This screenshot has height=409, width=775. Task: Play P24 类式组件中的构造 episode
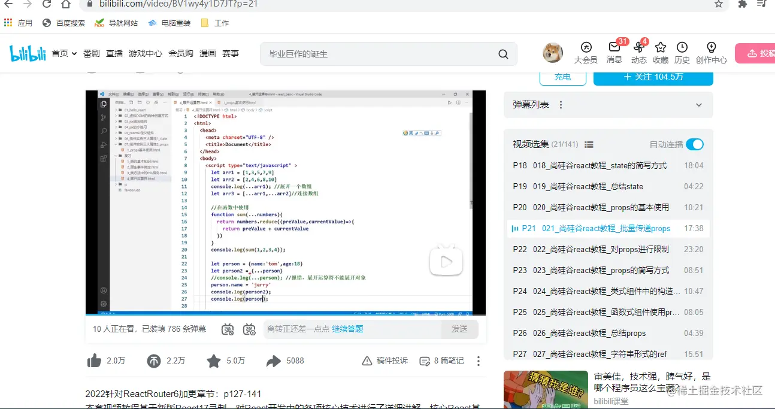608,291
